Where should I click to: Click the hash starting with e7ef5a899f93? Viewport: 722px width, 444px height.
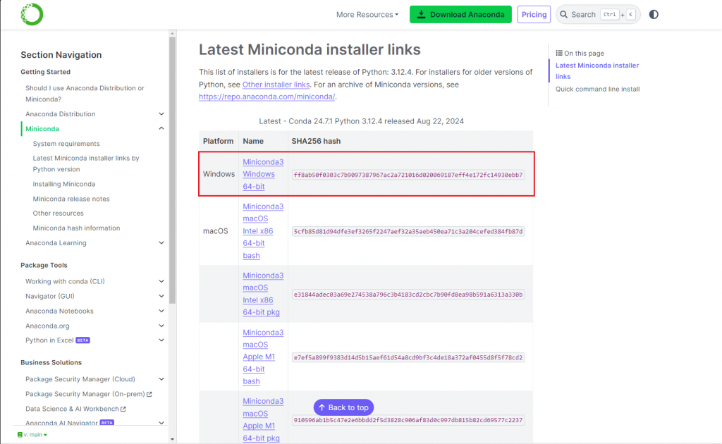click(x=408, y=357)
